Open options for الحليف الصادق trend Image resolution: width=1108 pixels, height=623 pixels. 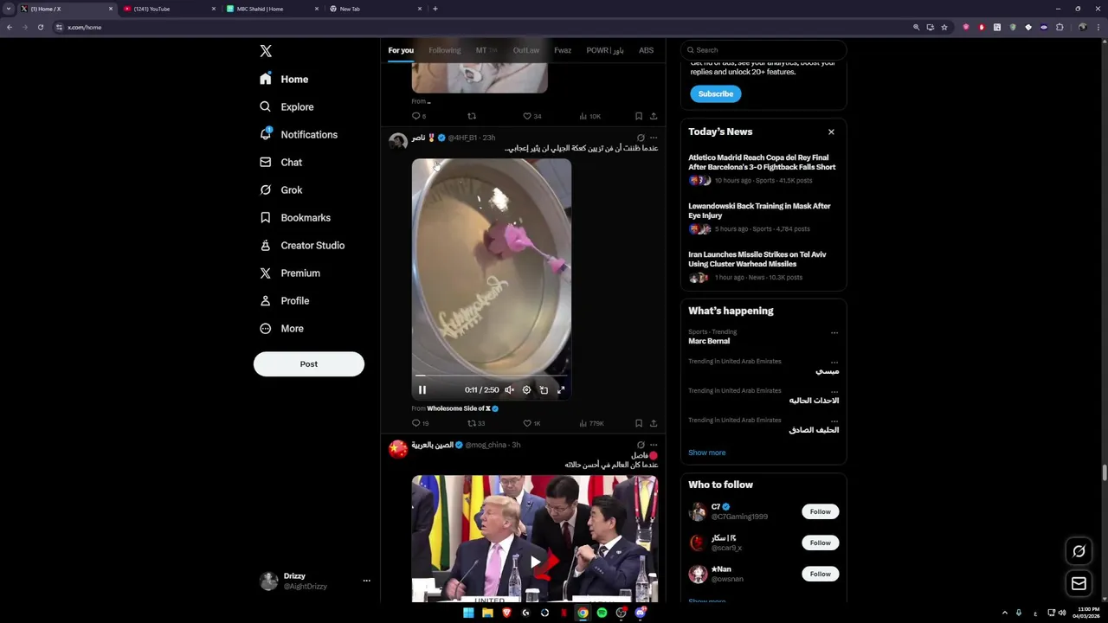tap(834, 421)
